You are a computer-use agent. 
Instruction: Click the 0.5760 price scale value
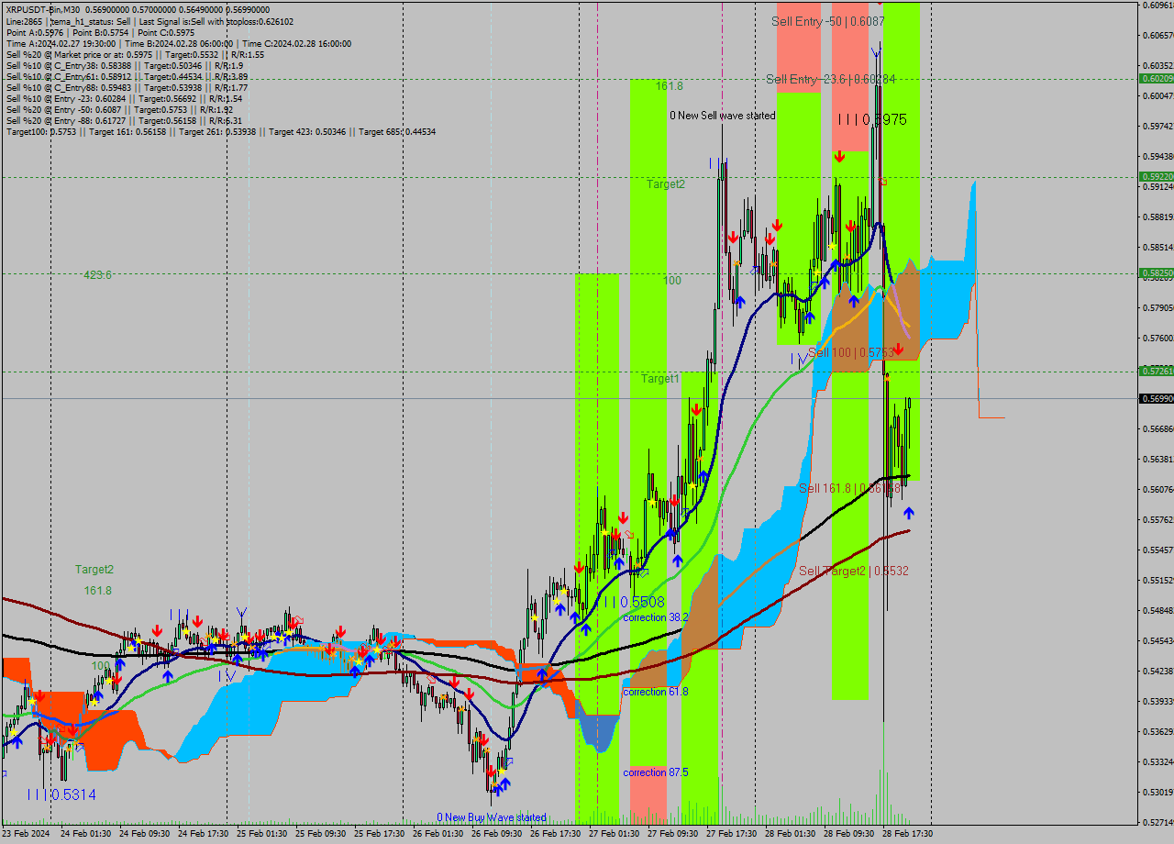click(1157, 338)
